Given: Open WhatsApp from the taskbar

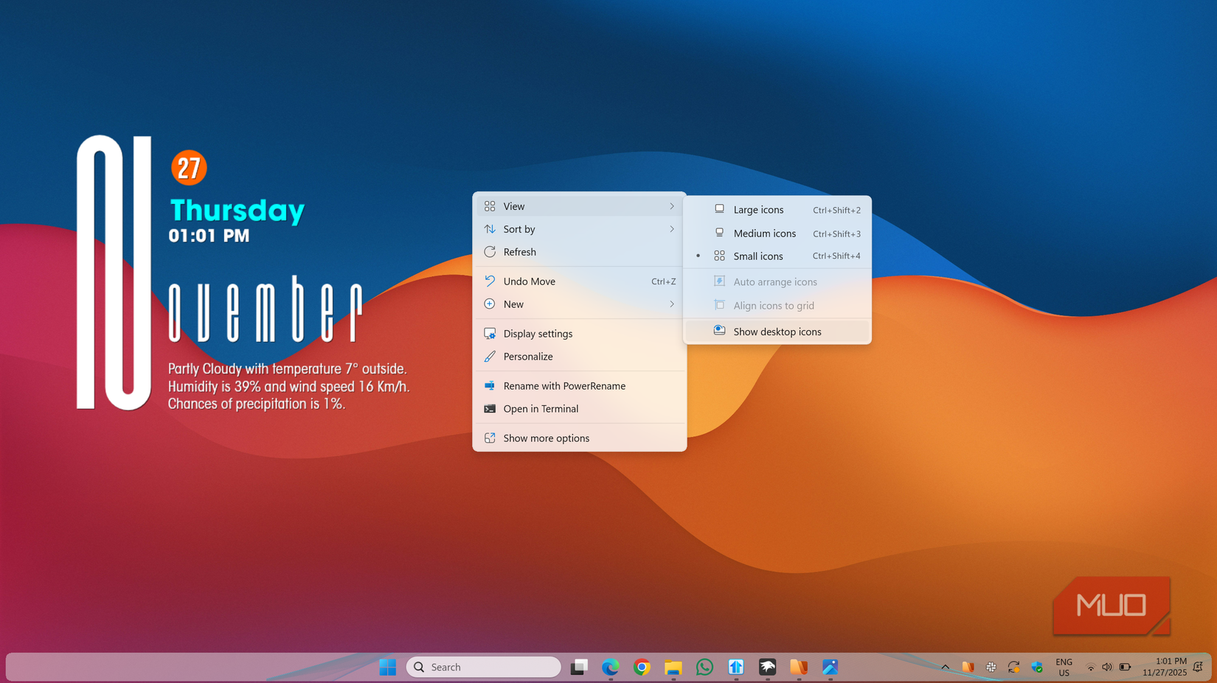Looking at the screenshot, I should [x=704, y=667].
